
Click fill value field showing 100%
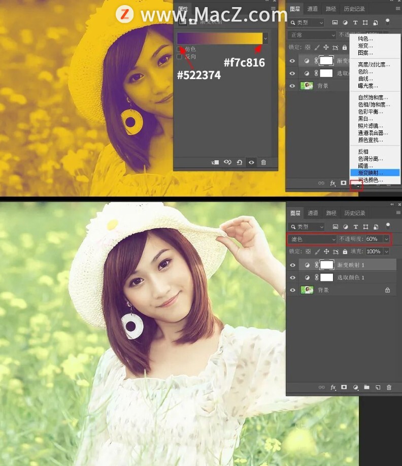[x=374, y=252]
